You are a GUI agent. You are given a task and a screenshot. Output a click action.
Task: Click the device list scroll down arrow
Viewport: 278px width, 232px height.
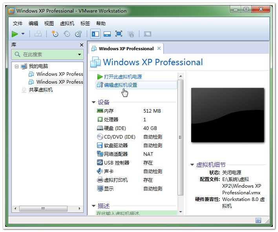[x=181, y=212]
